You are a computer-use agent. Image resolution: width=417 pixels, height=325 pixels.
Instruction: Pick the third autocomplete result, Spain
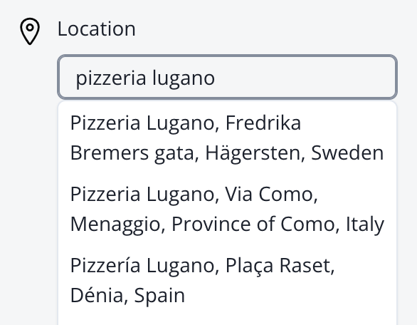228,280
